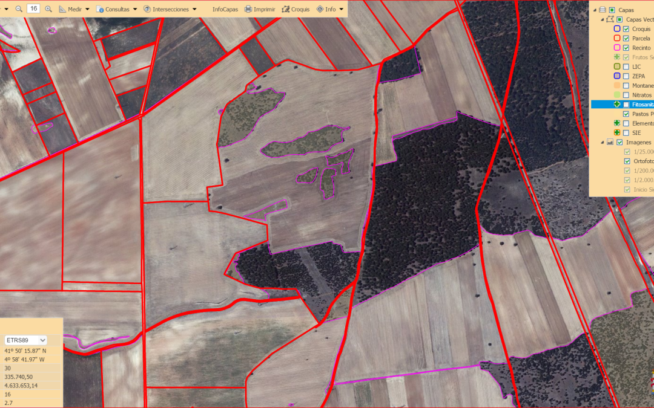Click the Intersecciones question mark icon
This screenshot has width=654, height=408.
click(147, 9)
